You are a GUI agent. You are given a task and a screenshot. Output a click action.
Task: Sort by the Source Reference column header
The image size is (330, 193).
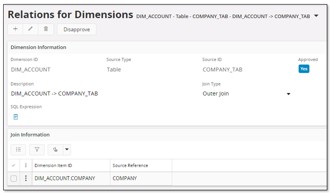click(130, 165)
